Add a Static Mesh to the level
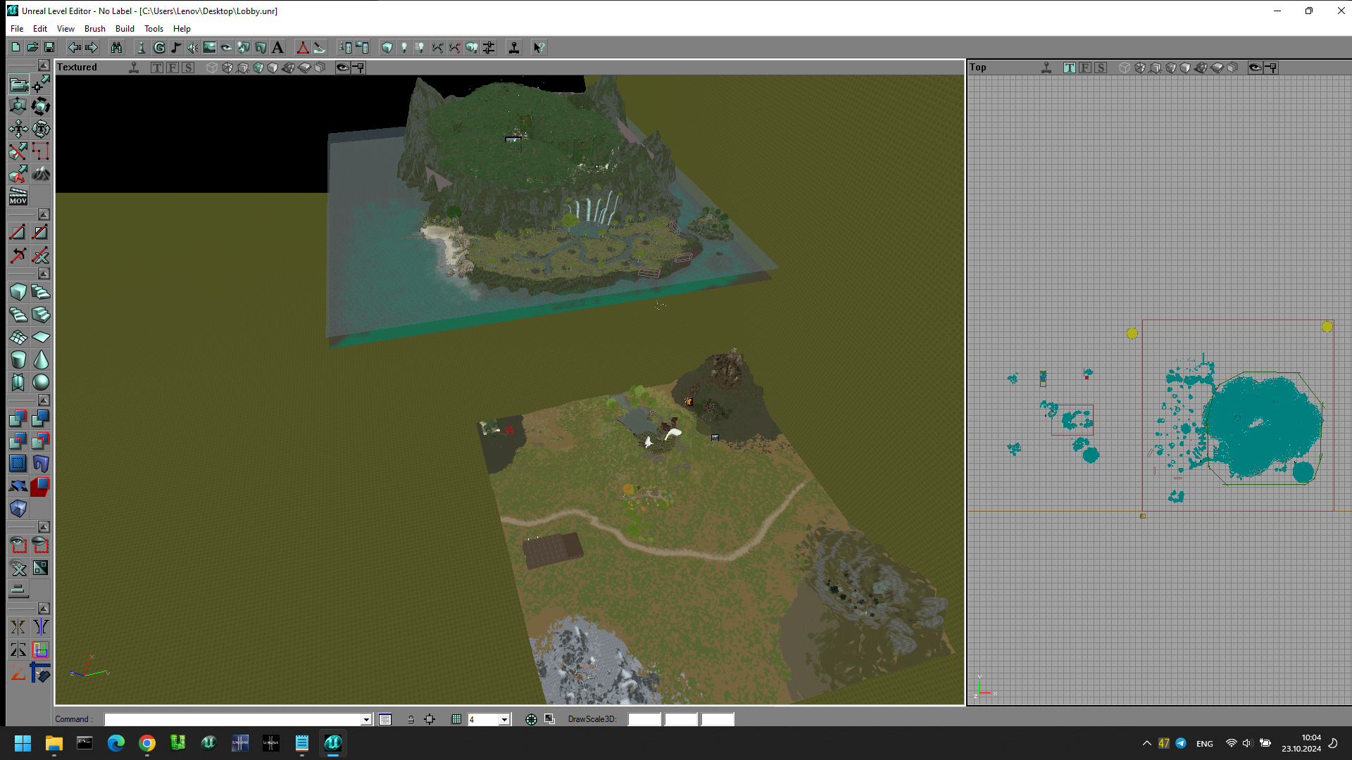Image resolution: width=1352 pixels, height=760 pixels. click(41, 464)
